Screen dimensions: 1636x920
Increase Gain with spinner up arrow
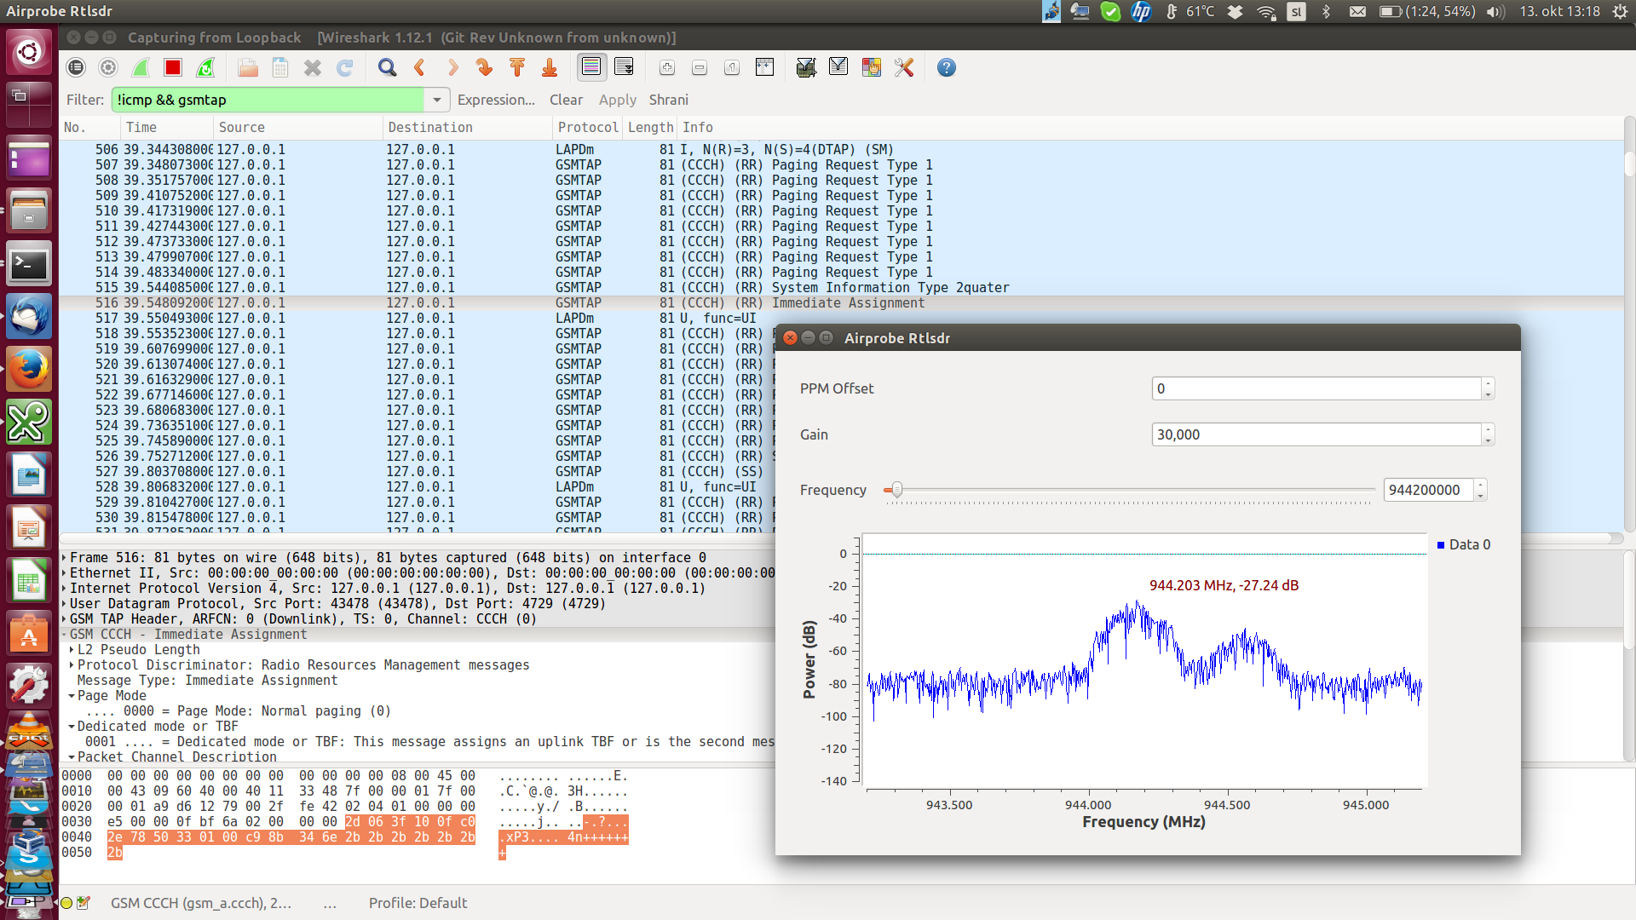1488,428
